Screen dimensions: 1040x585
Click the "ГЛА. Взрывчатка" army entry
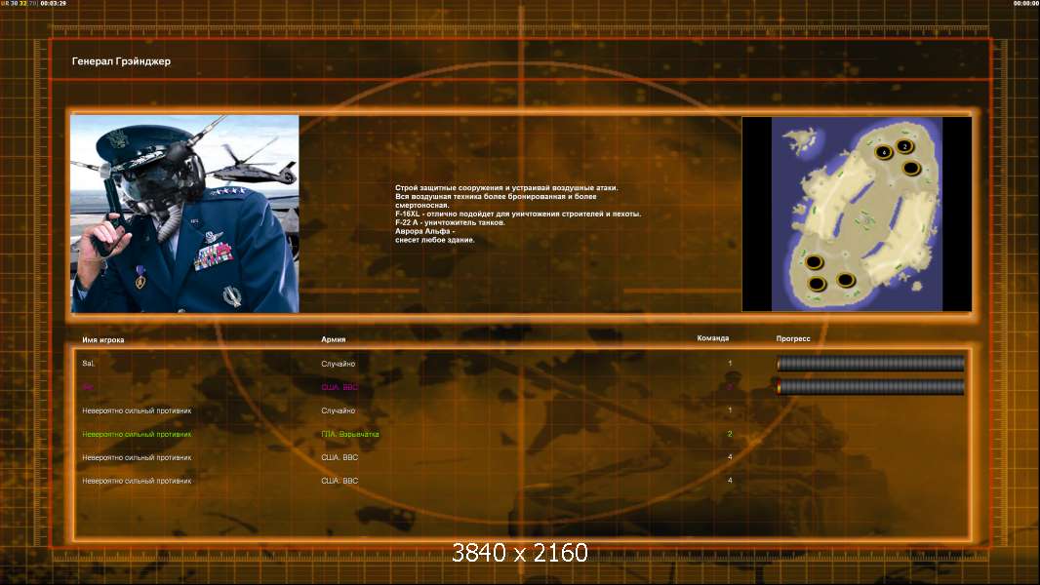350,434
